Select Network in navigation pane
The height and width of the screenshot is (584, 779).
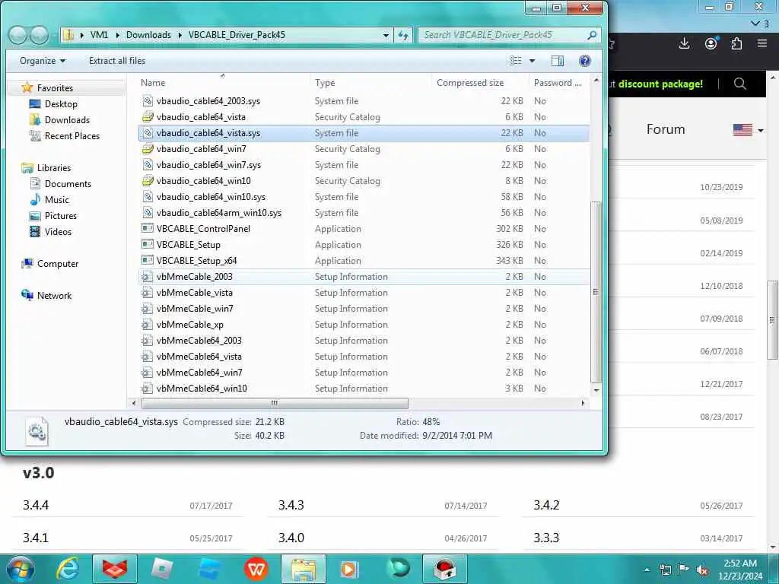pos(54,296)
